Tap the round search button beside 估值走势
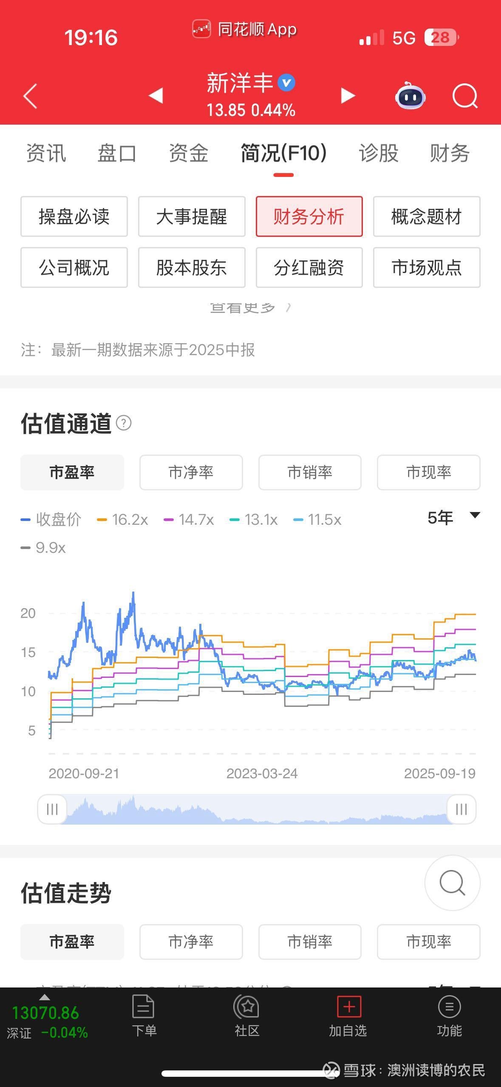The width and height of the screenshot is (501, 1087). pyautogui.click(x=453, y=882)
